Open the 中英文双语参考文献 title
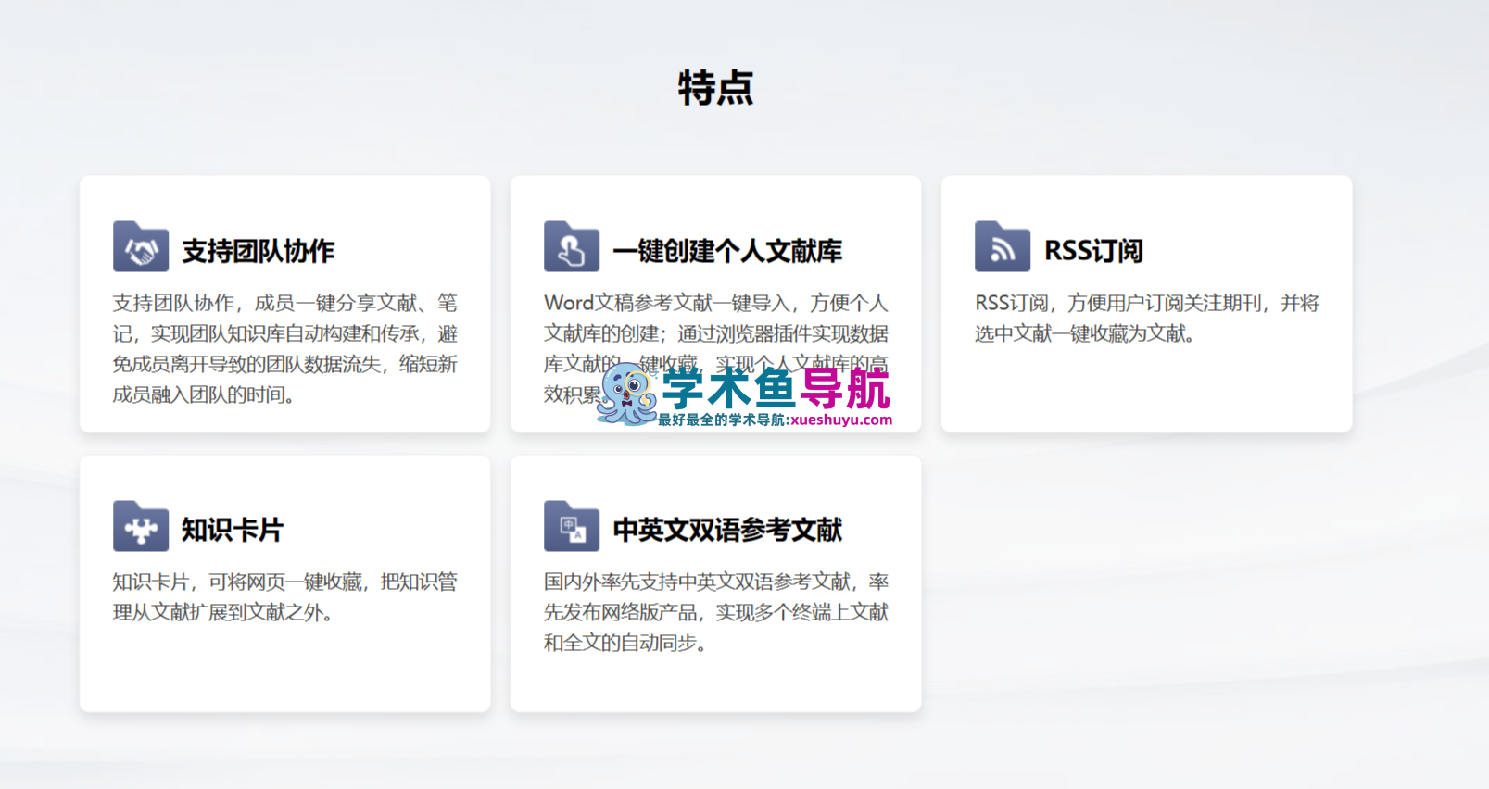 [x=727, y=530]
